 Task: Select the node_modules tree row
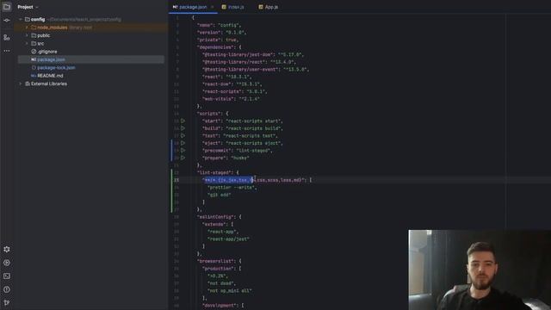coord(91,28)
